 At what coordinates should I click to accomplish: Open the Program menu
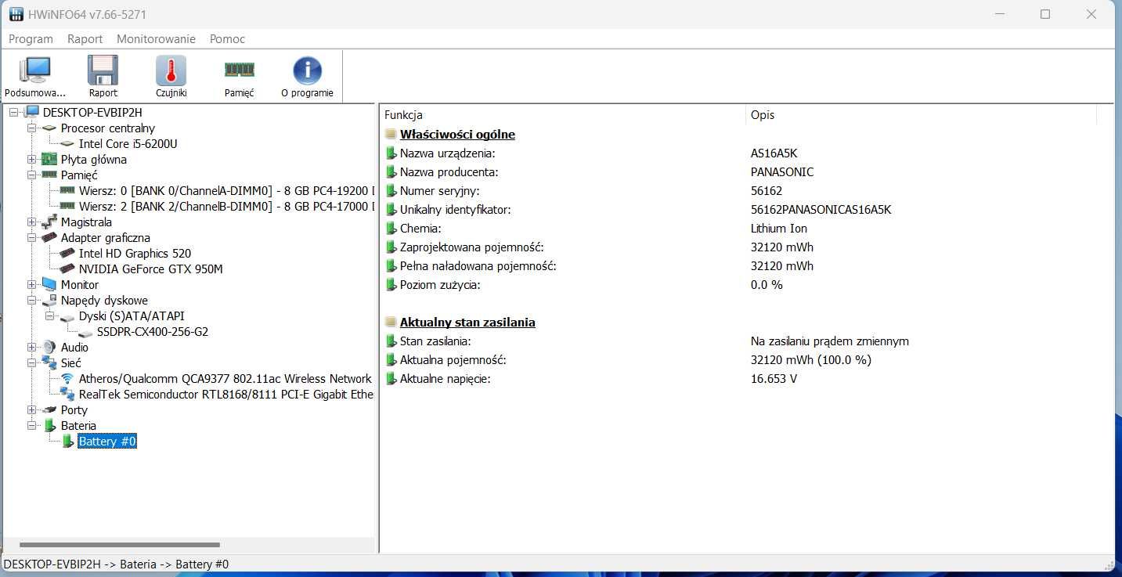point(31,38)
